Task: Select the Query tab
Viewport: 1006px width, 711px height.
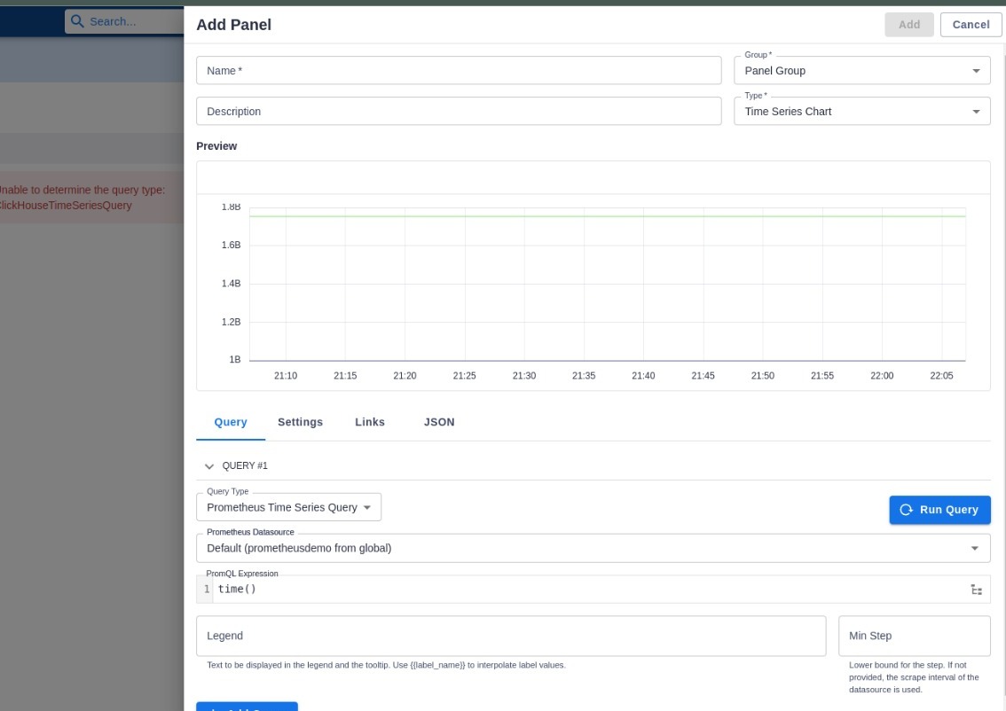Action: pos(231,422)
